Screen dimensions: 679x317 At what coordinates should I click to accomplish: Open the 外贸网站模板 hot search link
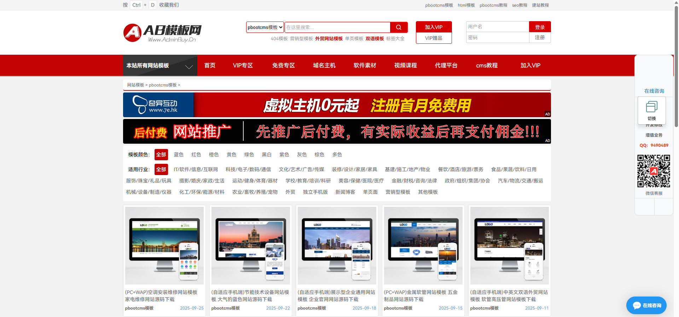(329, 38)
